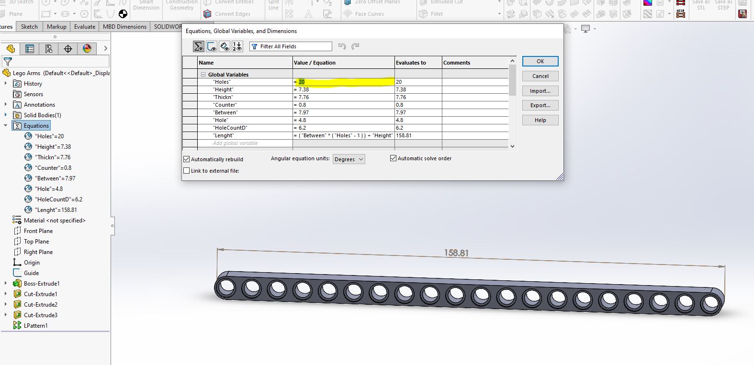Image resolution: width=754 pixels, height=365 pixels.
Task: Switch to Dimension View icon in dialog
Action: pyautogui.click(x=225, y=46)
